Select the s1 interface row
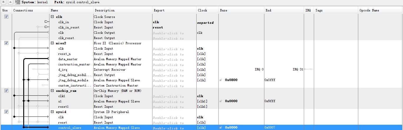The image size is (403, 130). click(60, 101)
